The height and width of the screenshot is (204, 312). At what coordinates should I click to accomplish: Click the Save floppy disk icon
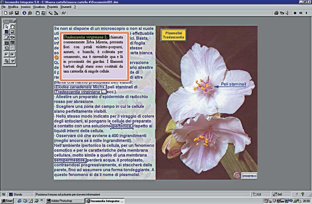click(16, 13)
